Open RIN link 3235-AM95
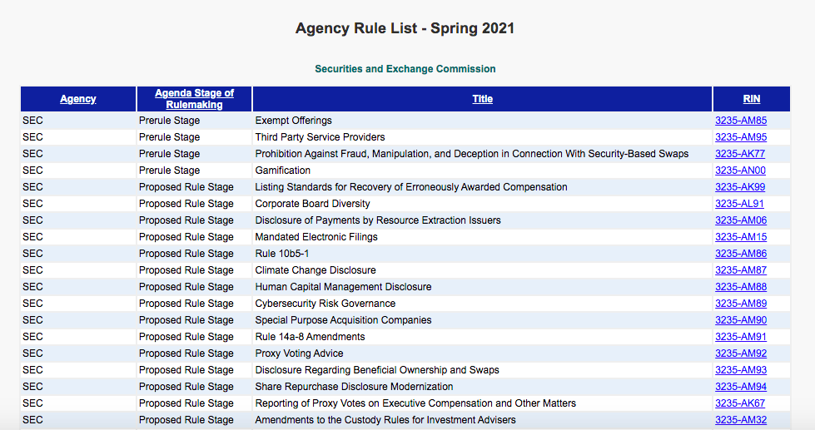This screenshot has height=430, width=815. click(x=740, y=137)
